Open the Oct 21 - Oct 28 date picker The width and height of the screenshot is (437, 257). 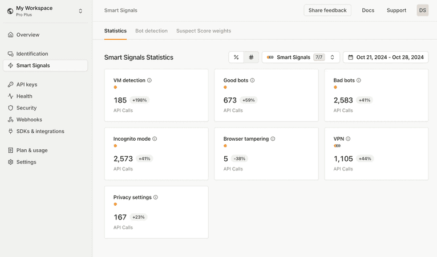386,58
